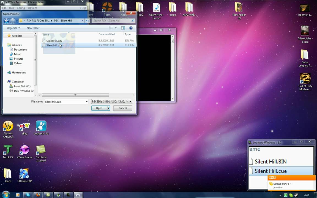This screenshot has width=317, height=198.
Task: Click the horizontal scrollbar in file list
Action: [75, 95]
